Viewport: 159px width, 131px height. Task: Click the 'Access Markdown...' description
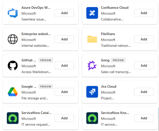point(36,72)
